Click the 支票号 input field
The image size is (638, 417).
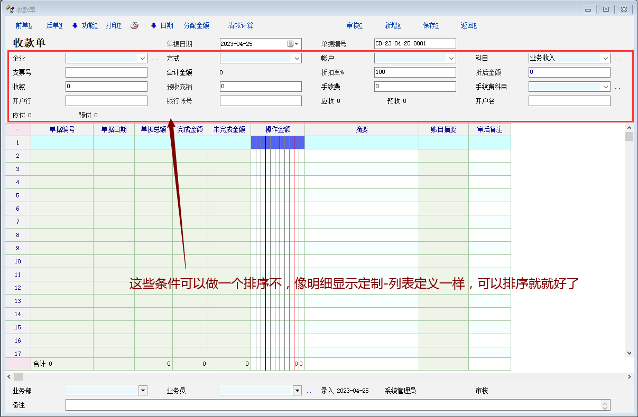106,72
